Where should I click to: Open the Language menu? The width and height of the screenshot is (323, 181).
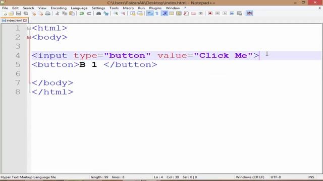pos(79,8)
